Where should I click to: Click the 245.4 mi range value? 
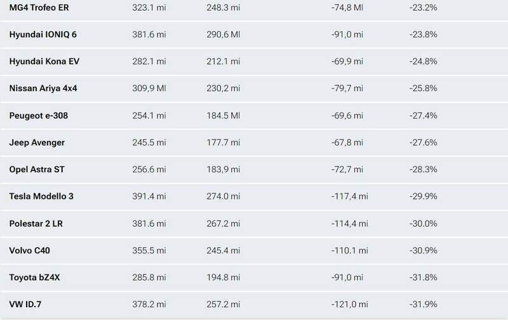coord(225,251)
